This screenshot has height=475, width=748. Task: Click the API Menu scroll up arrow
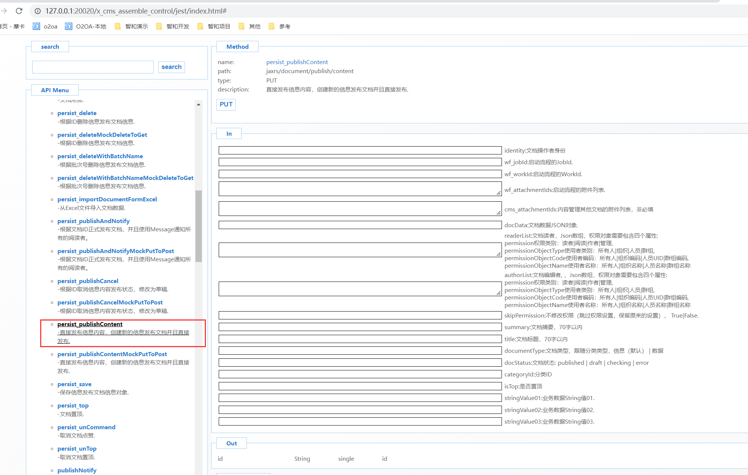[198, 104]
